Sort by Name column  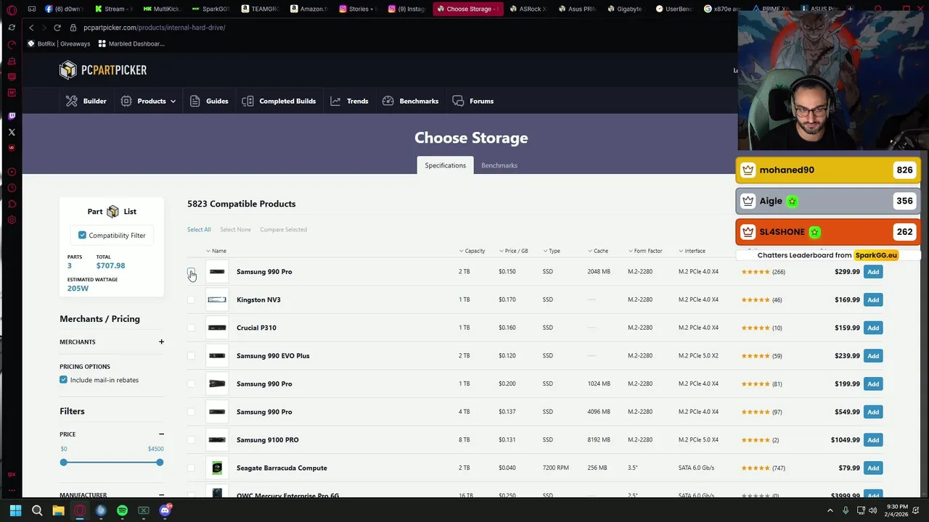tap(216, 251)
